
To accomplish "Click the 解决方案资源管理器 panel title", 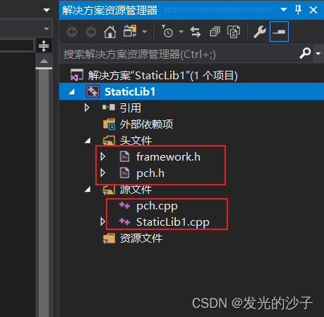I will pos(109,10).
